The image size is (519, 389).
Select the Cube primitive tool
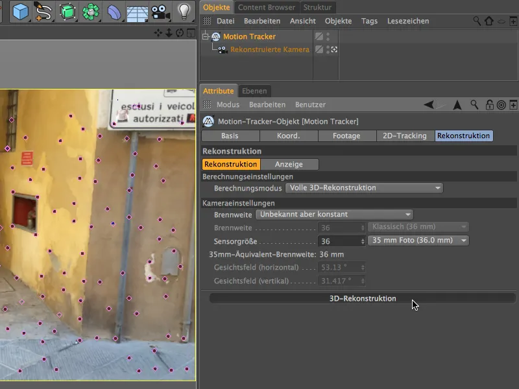click(21, 12)
